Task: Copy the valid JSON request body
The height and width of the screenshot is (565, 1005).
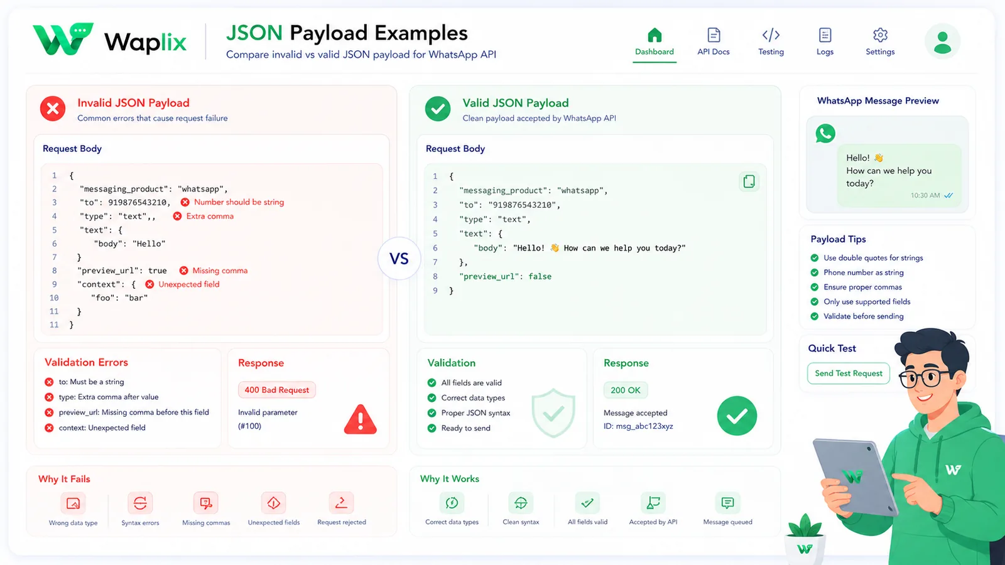Action: pyautogui.click(x=749, y=181)
